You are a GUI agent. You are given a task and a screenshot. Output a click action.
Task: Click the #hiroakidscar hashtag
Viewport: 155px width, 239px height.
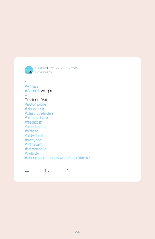tap(36, 118)
